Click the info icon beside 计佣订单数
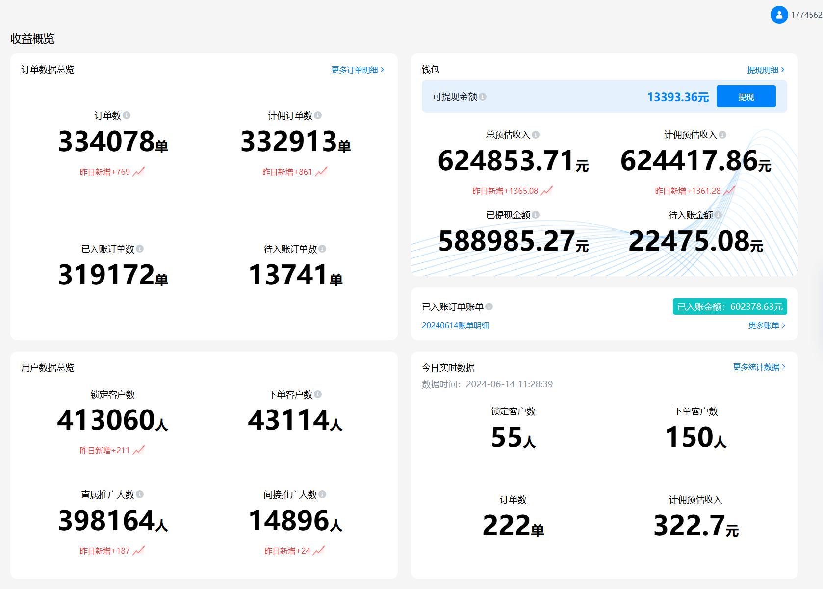This screenshot has width=823, height=589. [318, 115]
